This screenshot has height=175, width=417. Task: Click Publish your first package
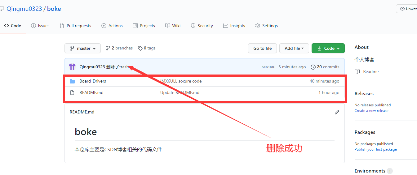(375, 149)
